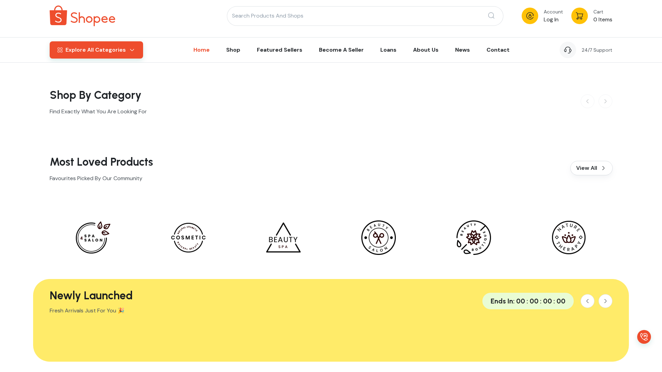Image resolution: width=662 pixels, height=372 pixels.
Task: Open the News menu item
Action: pos(462,50)
